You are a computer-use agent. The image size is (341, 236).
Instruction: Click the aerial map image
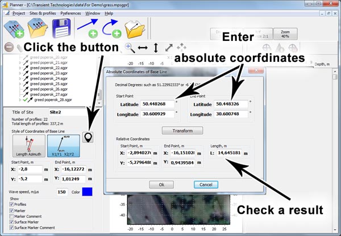(x=178, y=209)
